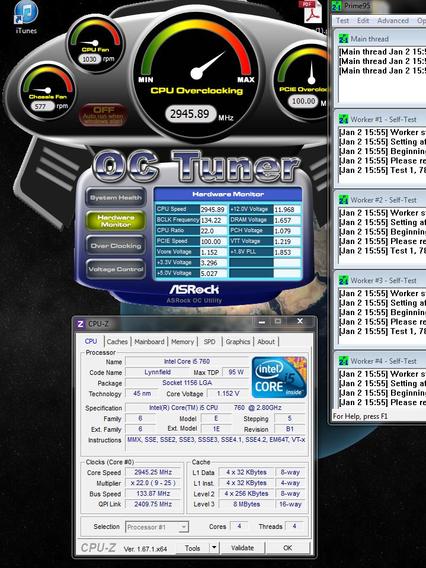
Task: Click the VTT Voltage value 1.219
Action: [x=287, y=241]
